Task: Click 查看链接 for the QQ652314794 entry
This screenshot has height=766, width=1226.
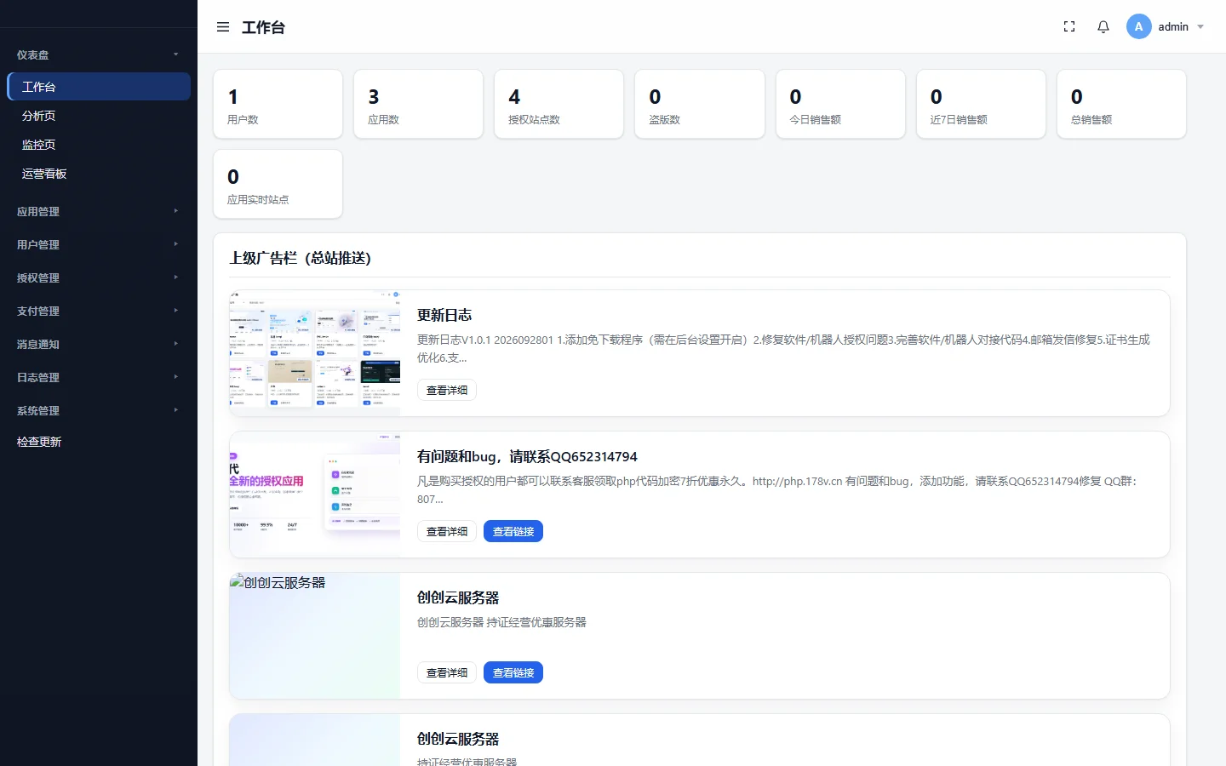Action: click(x=513, y=531)
